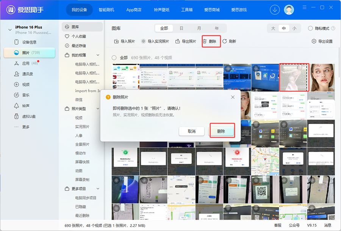Open 公众号 in the status bar

coord(294,225)
